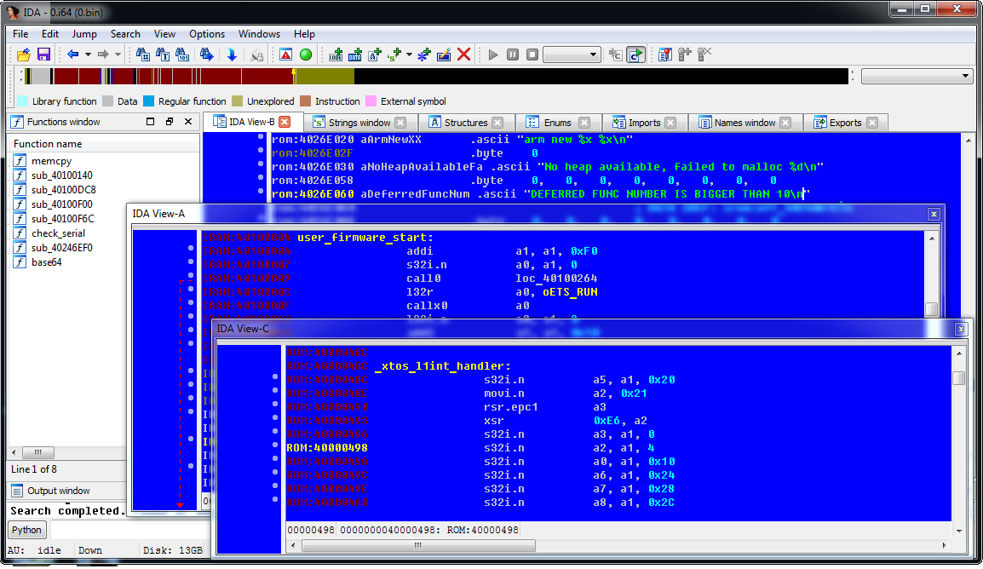Open the text search binoculars icon
The image size is (983, 569).
click(x=163, y=55)
